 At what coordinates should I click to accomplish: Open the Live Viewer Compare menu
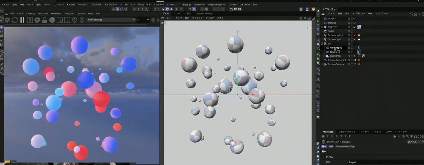click(x=69, y=13)
